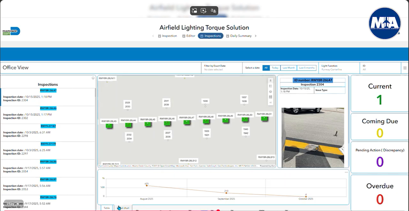The width and height of the screenshot is (409, 211).
Task: Select inspection RWY9-27179 in the list
Action: (48, 150)
